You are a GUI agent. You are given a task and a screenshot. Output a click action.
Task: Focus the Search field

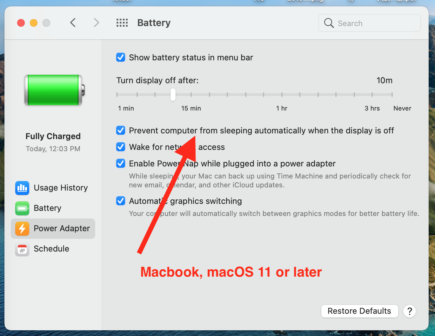(370, 23)
